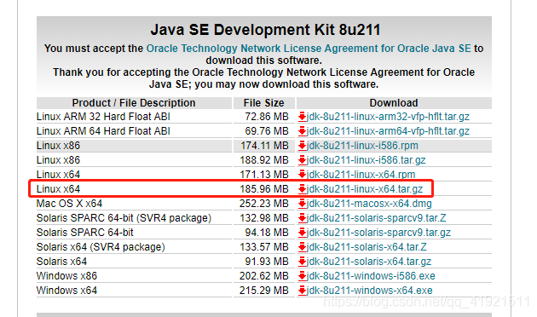Download jdk-8u211-solaris-sparcv9.tar.gz
Image resolution: width=537 pixels, height=317 pixels.
(x=378, y=233)
